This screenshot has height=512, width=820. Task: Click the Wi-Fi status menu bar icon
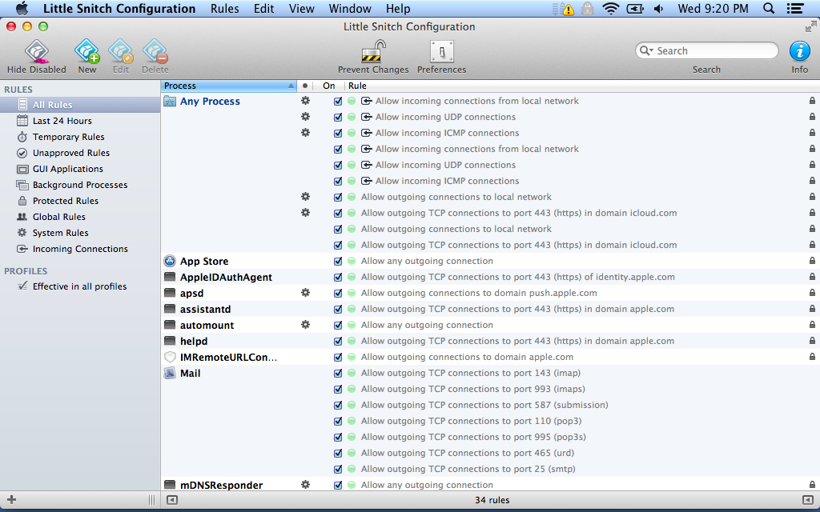click(611, 9)
